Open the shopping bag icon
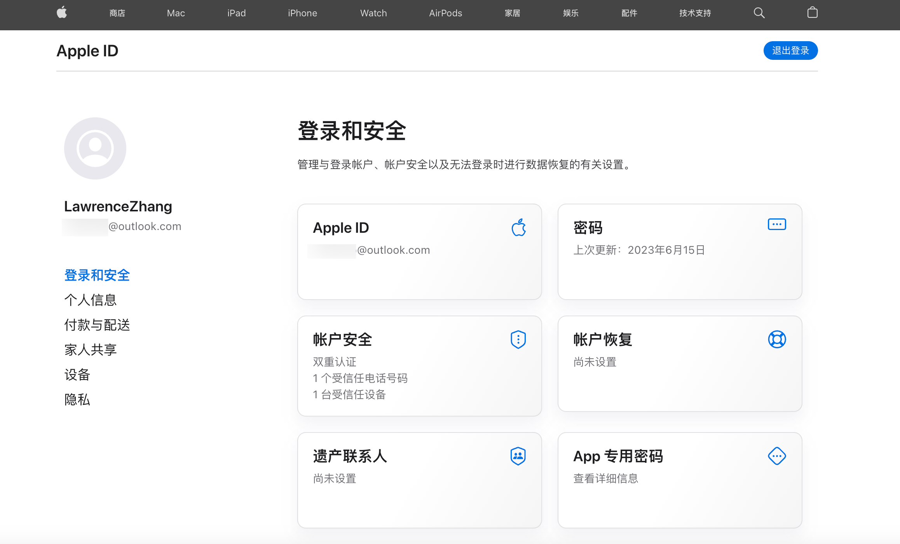Viewport: 900px width, 544px height. (x=812, y=13)
